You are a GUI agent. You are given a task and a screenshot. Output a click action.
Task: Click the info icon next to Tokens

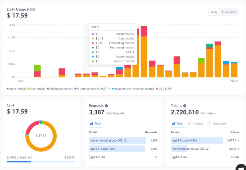coord(184,106)
